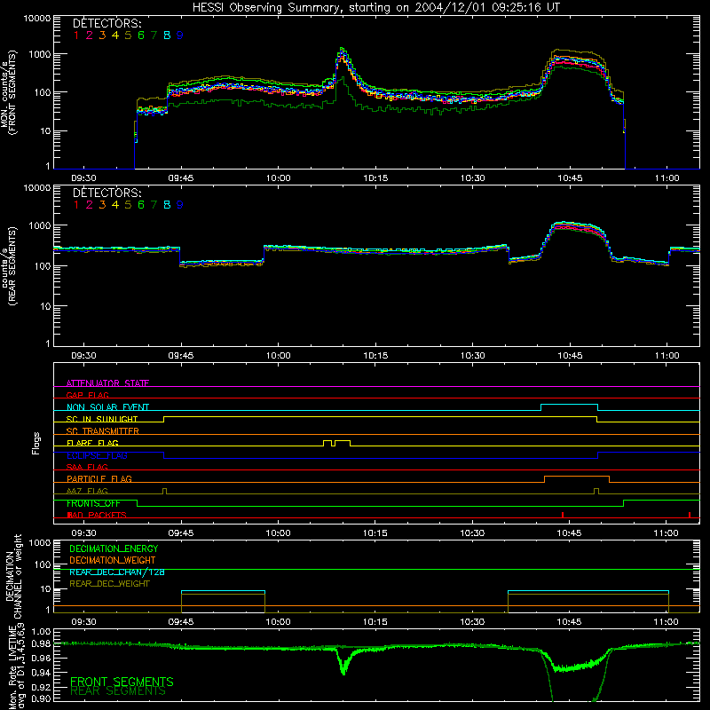Select the BAD_PACKETS flag label
This screenshot has width=710, height=710.
point(97,515)
